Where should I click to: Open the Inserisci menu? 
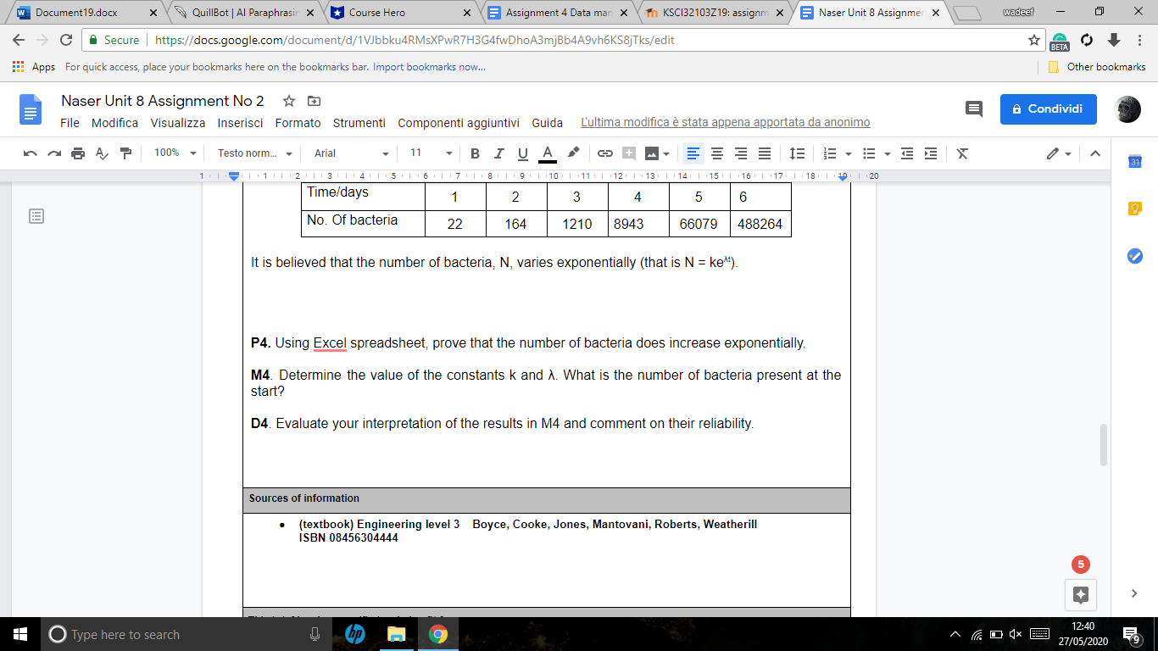[241, 123]
